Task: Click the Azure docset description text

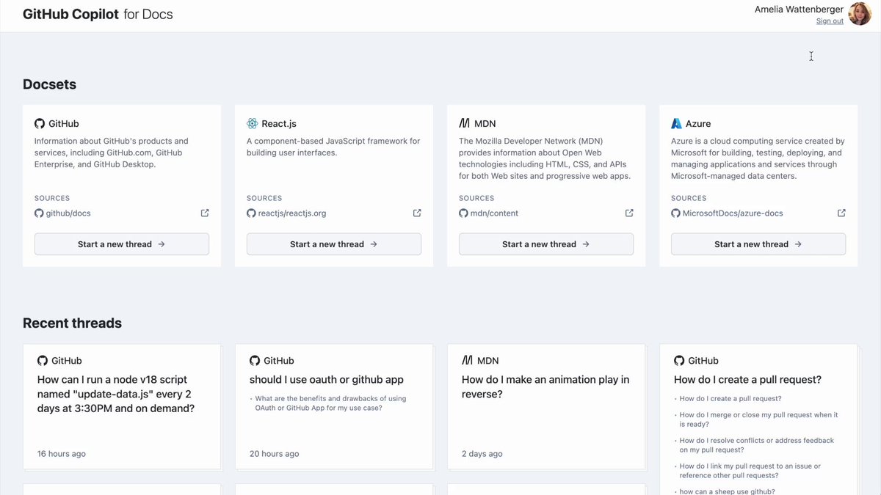Action: 758,158
